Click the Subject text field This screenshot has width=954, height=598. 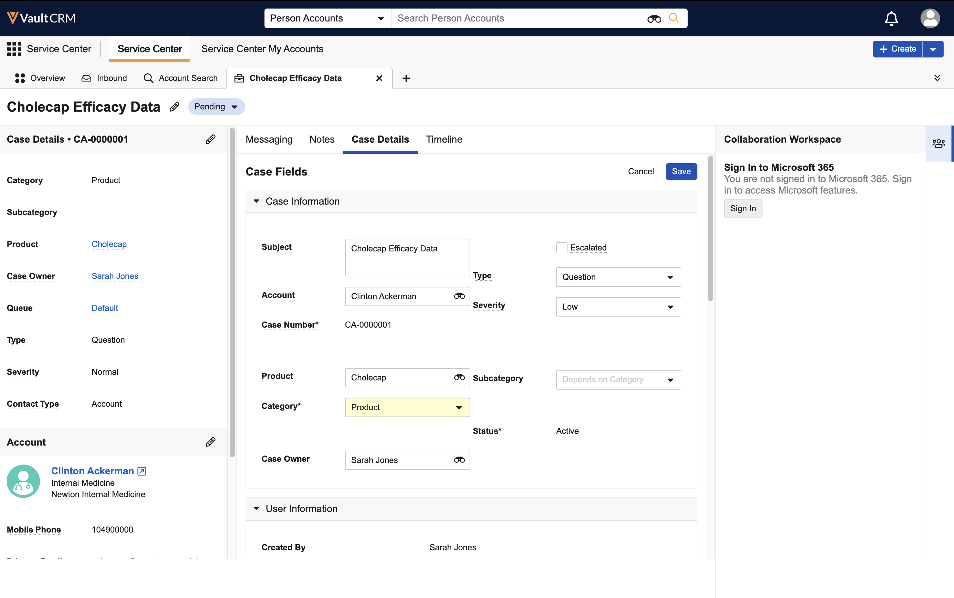pyautogui.click(x=407, y=257)
